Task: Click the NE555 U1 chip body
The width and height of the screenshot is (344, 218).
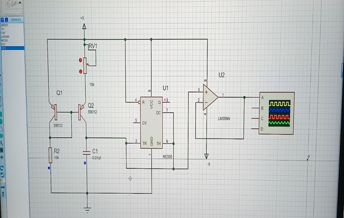Action: pos(151,123)
